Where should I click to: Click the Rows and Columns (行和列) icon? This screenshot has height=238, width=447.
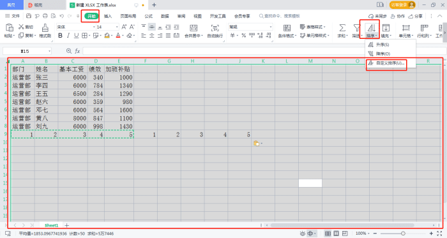pyautogui.click(x=424, y=28)
